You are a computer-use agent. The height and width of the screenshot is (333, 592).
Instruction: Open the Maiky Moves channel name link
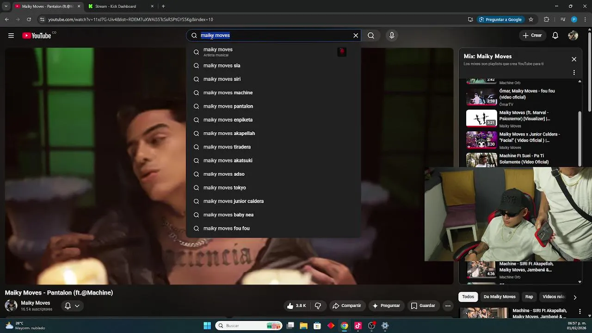click(x=36, y=303)
